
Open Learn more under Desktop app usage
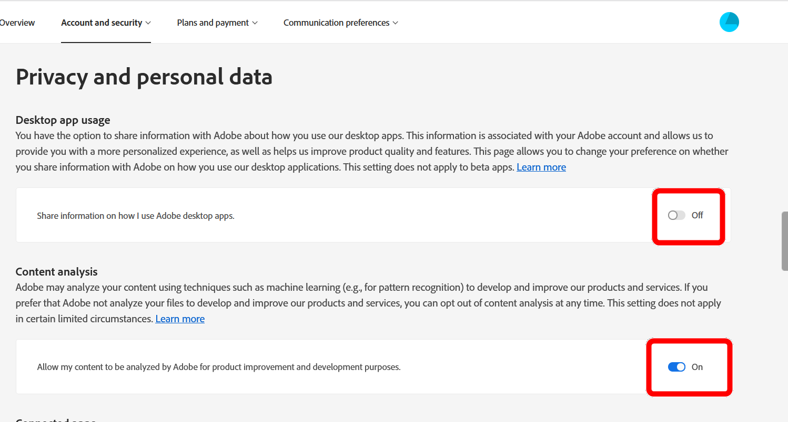click(541, 166)
